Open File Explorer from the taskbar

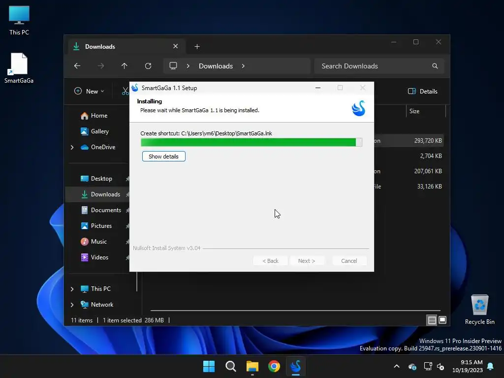pos(252,366)
